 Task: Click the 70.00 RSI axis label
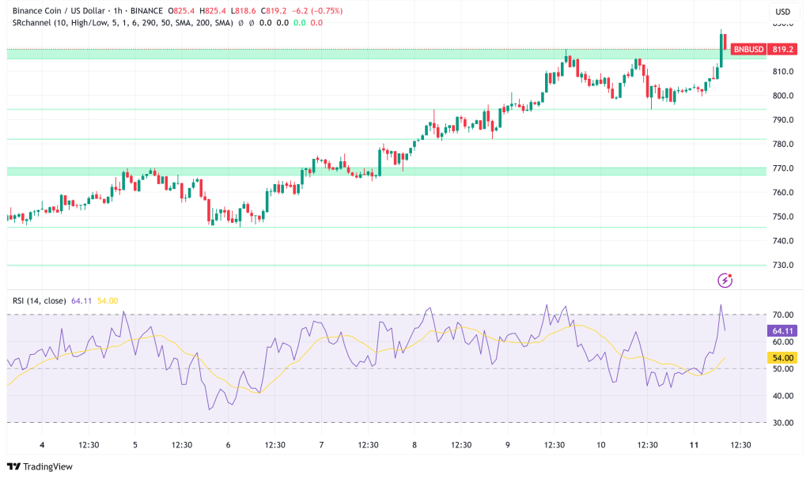782,315
